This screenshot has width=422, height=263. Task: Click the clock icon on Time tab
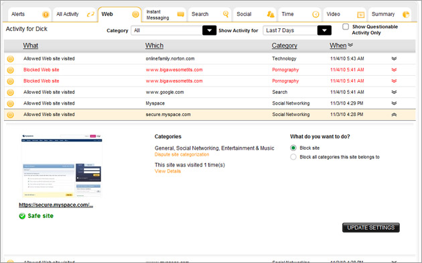pyautogui.click(x=315, y=14)
